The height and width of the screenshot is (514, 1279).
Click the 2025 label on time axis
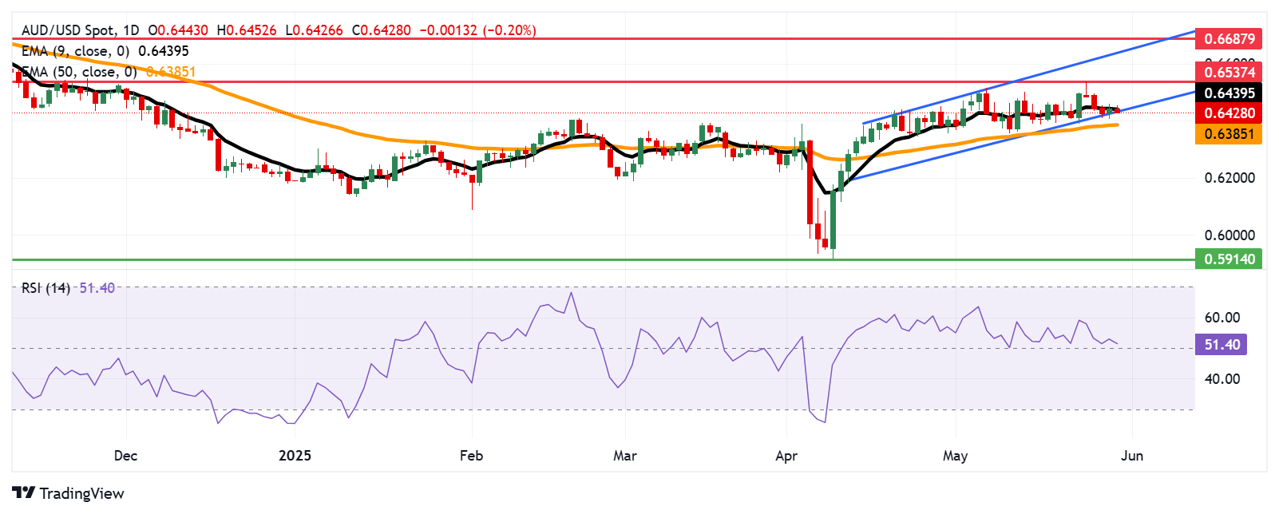tap(295, 456)
